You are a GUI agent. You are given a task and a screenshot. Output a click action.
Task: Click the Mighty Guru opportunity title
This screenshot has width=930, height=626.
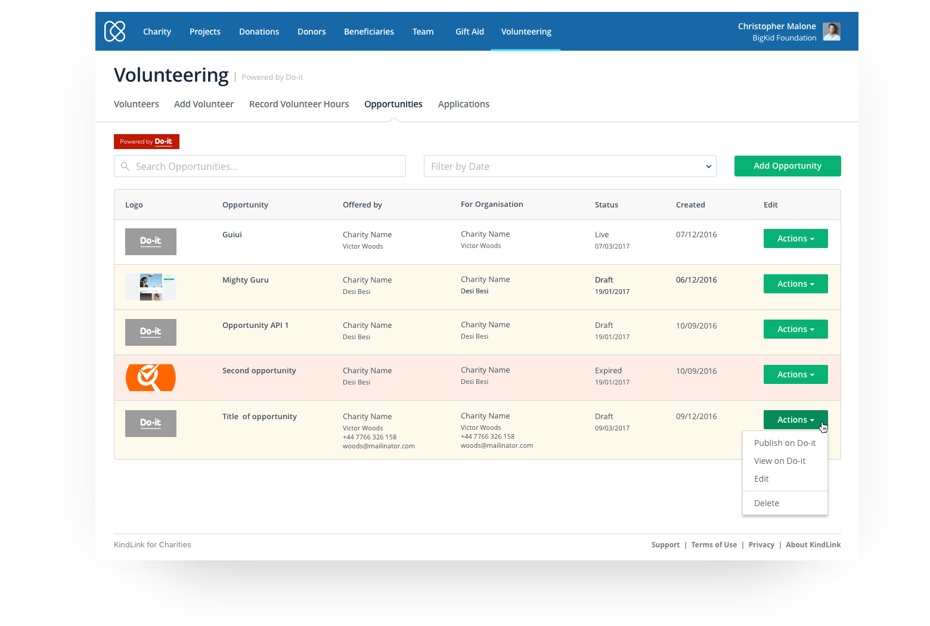pos(246,280)
